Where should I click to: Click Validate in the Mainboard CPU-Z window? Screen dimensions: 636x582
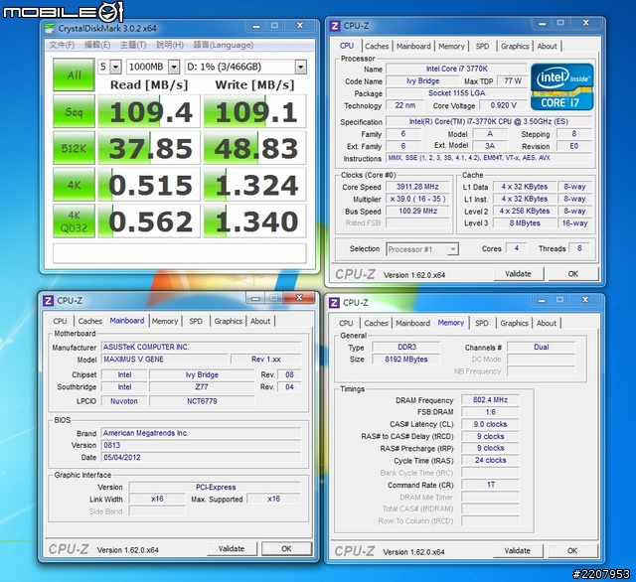point(232,549)
